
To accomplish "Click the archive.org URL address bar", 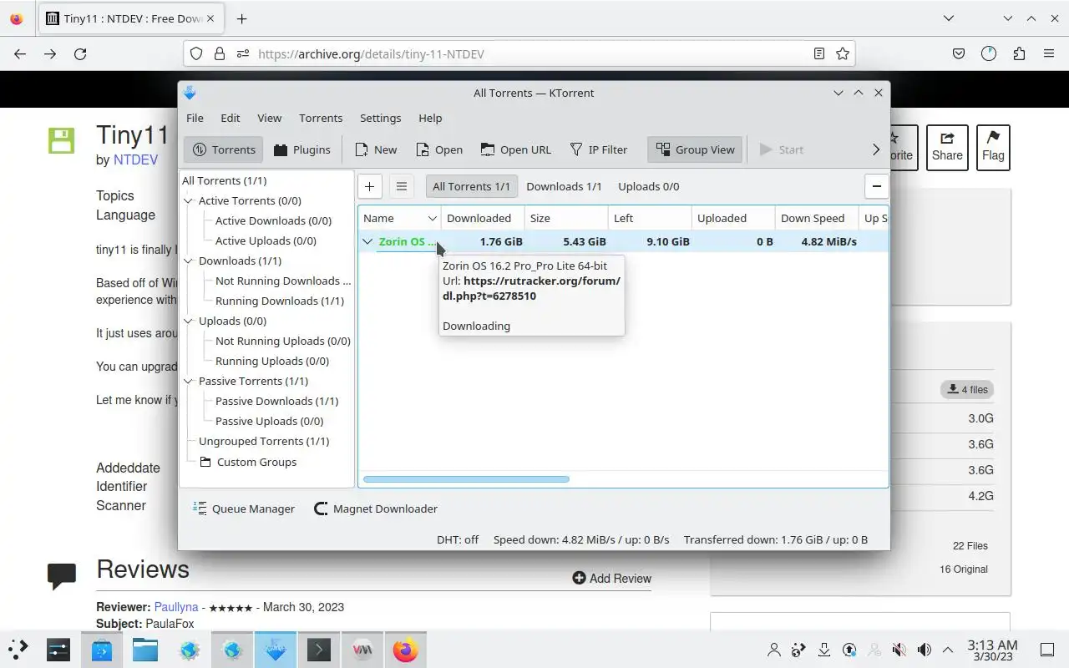I will pos(518,53).
